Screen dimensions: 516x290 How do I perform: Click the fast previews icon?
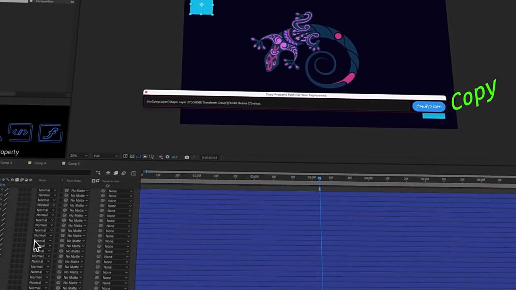[x=125, y=156]
